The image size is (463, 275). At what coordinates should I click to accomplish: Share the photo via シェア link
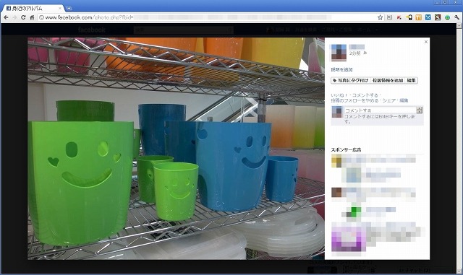point(389,100)
